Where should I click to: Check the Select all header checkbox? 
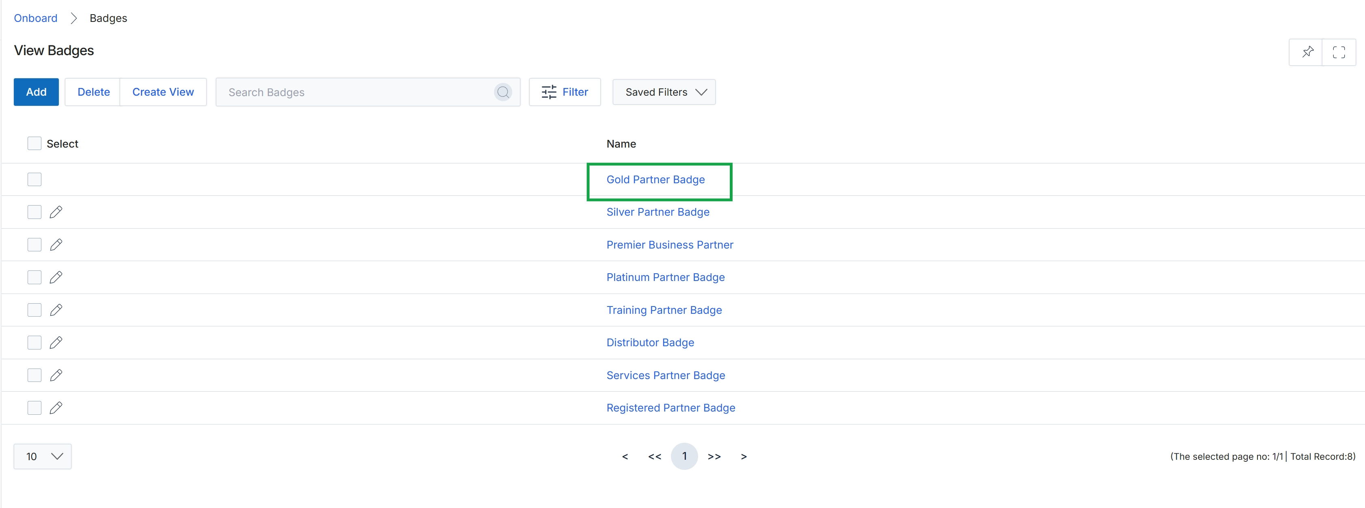pyautogui.click(x=35, y=144)
